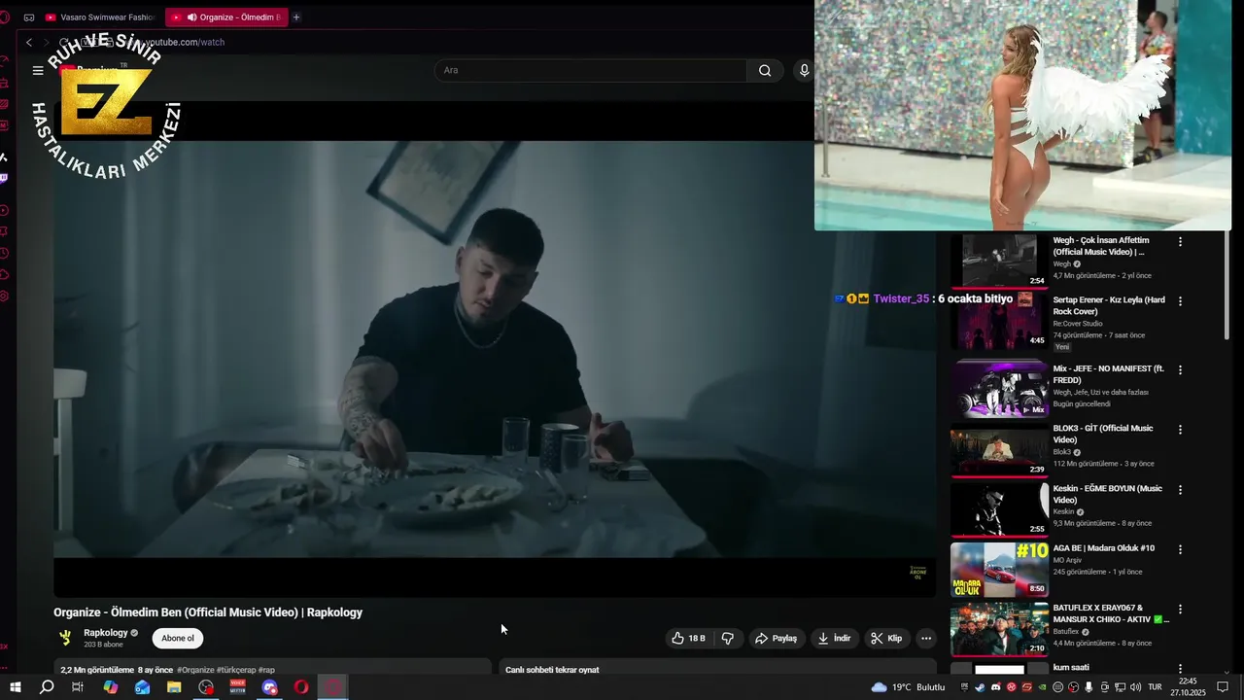Select the Organize - Ölmedim Ben tab
Screen dimensions: 1244x700
pyautogui.click(x=226, y=17)
